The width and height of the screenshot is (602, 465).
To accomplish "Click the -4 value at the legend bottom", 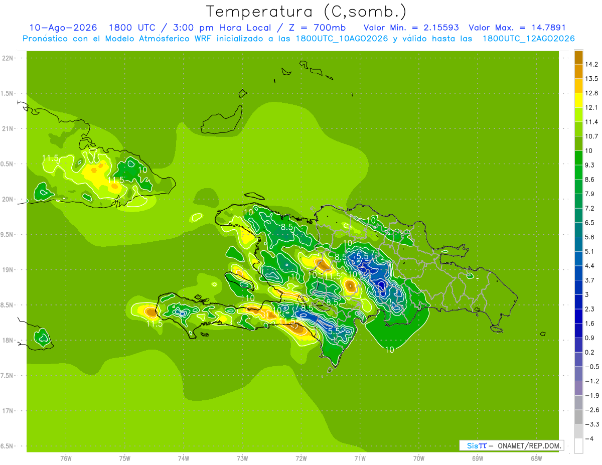I will click(589, 438).
